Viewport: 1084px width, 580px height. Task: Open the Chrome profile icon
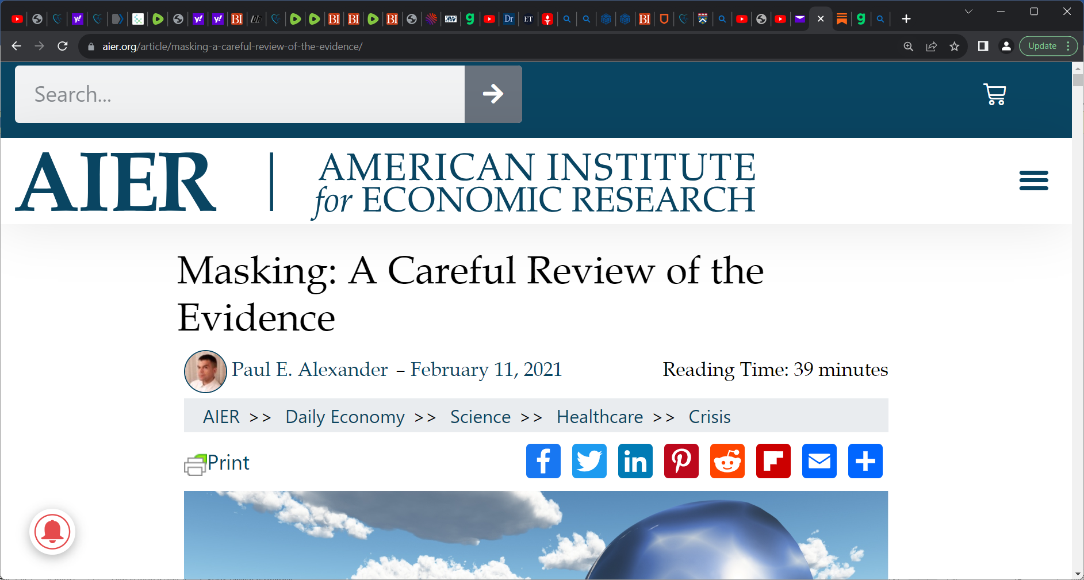(1006, 46)
